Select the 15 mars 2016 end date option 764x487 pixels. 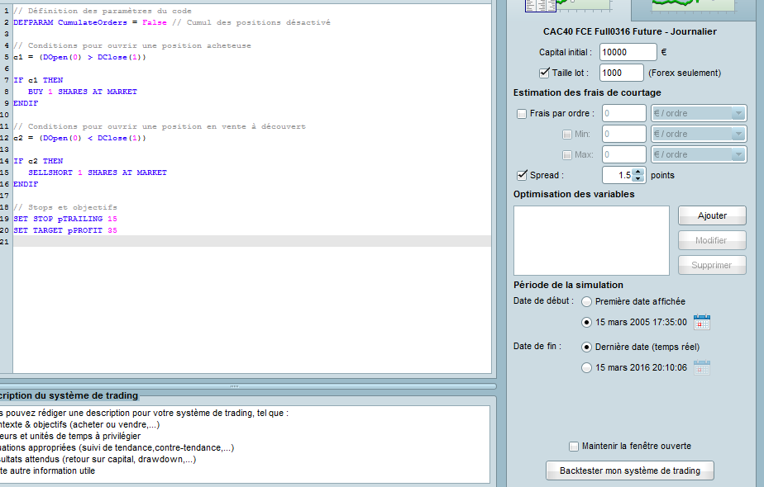coord(587,368)
